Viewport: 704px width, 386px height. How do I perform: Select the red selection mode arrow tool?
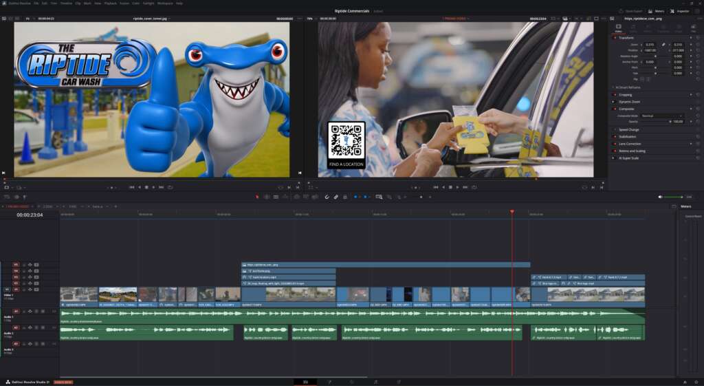point(257,197)
